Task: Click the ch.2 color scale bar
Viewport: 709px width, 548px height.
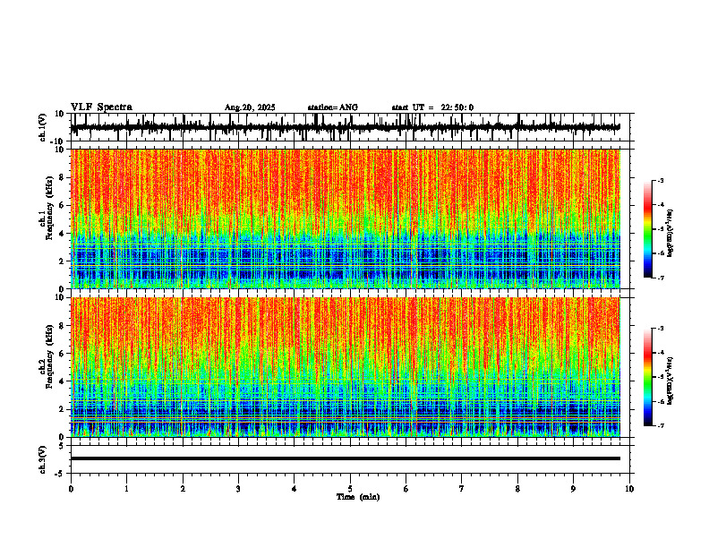Action: [x=647, y=377]
